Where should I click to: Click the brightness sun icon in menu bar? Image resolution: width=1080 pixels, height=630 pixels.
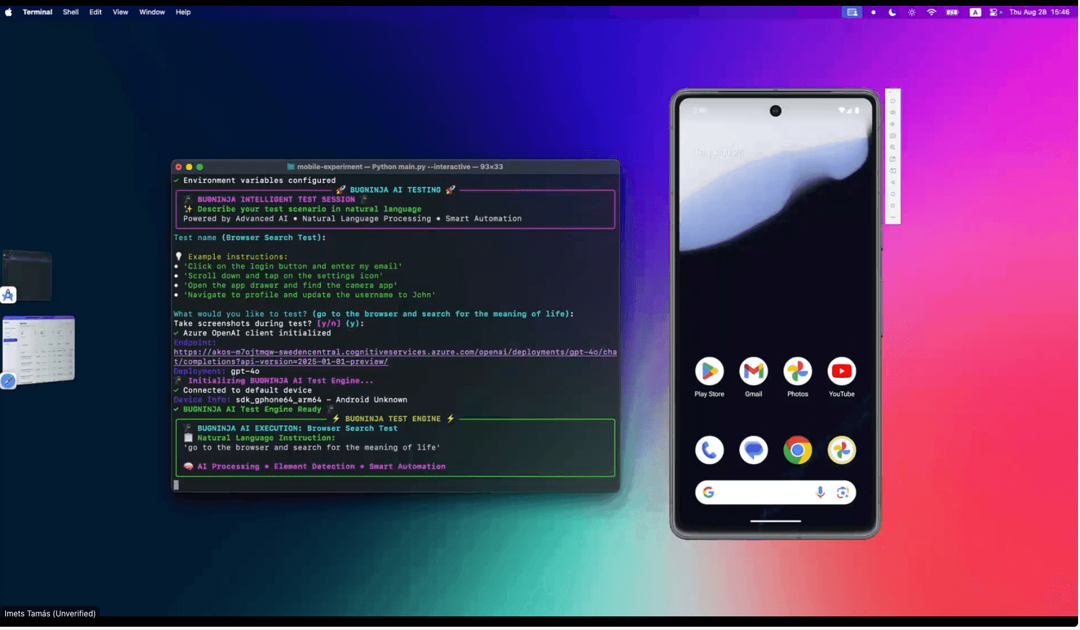tap(913, 12)
